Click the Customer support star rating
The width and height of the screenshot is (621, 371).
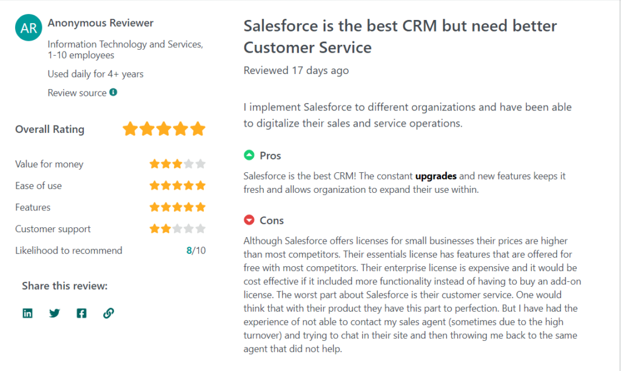[178, 229]
